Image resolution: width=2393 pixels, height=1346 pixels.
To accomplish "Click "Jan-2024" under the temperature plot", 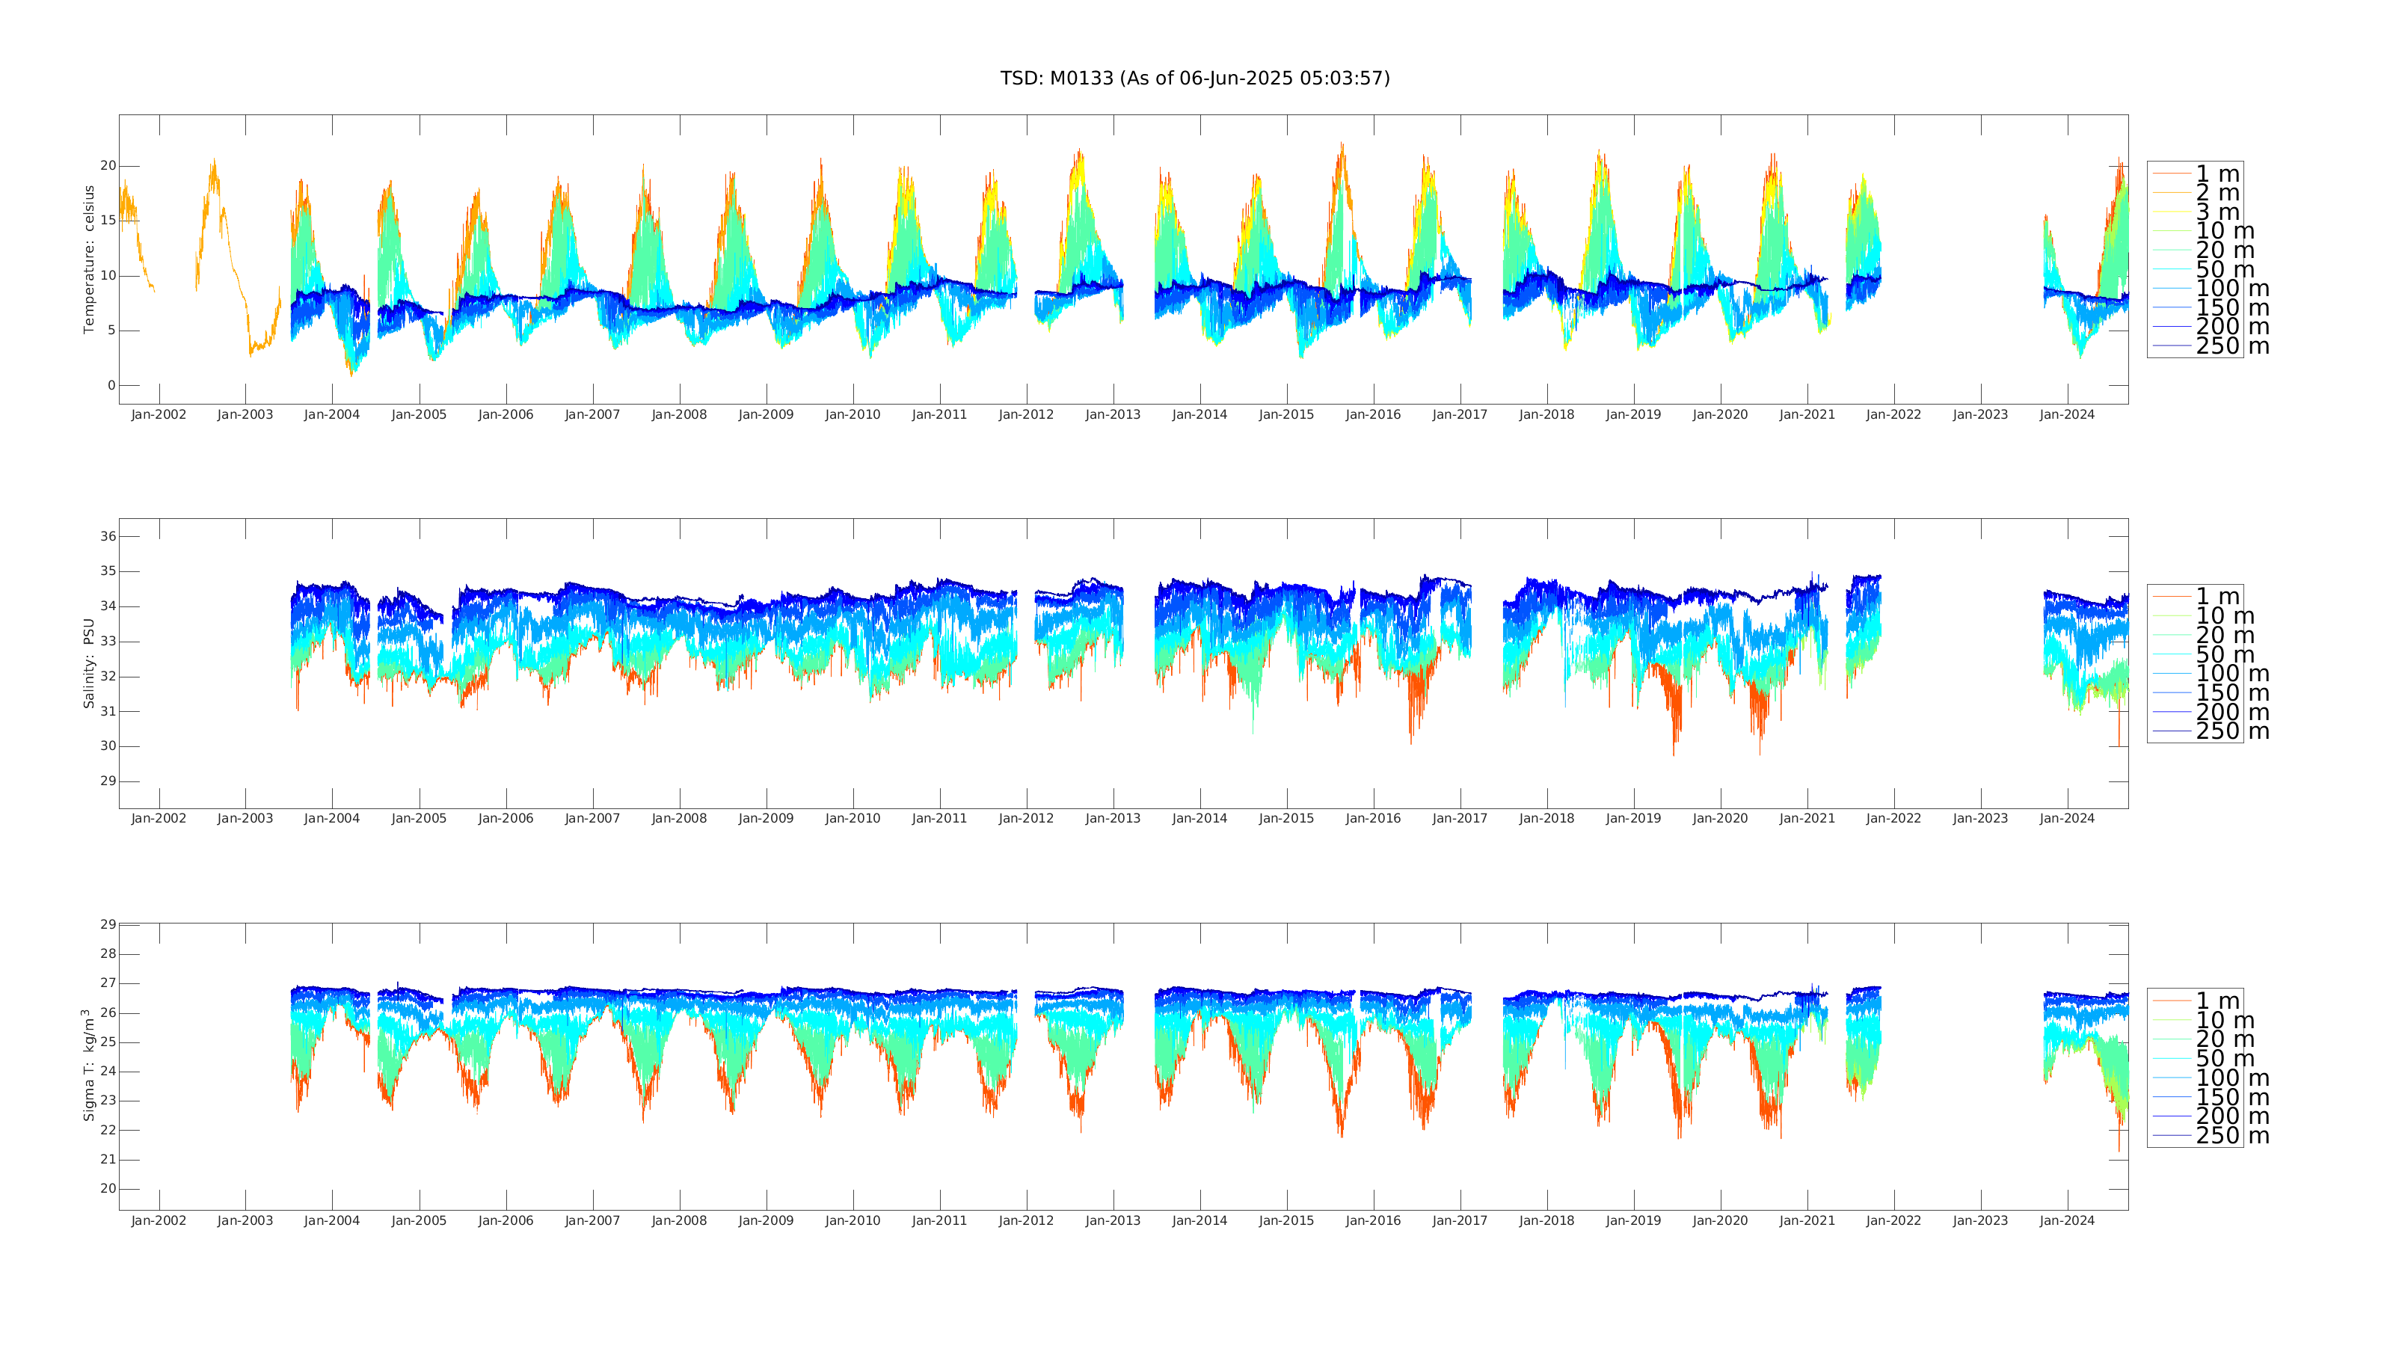I will coord(2068,414).
